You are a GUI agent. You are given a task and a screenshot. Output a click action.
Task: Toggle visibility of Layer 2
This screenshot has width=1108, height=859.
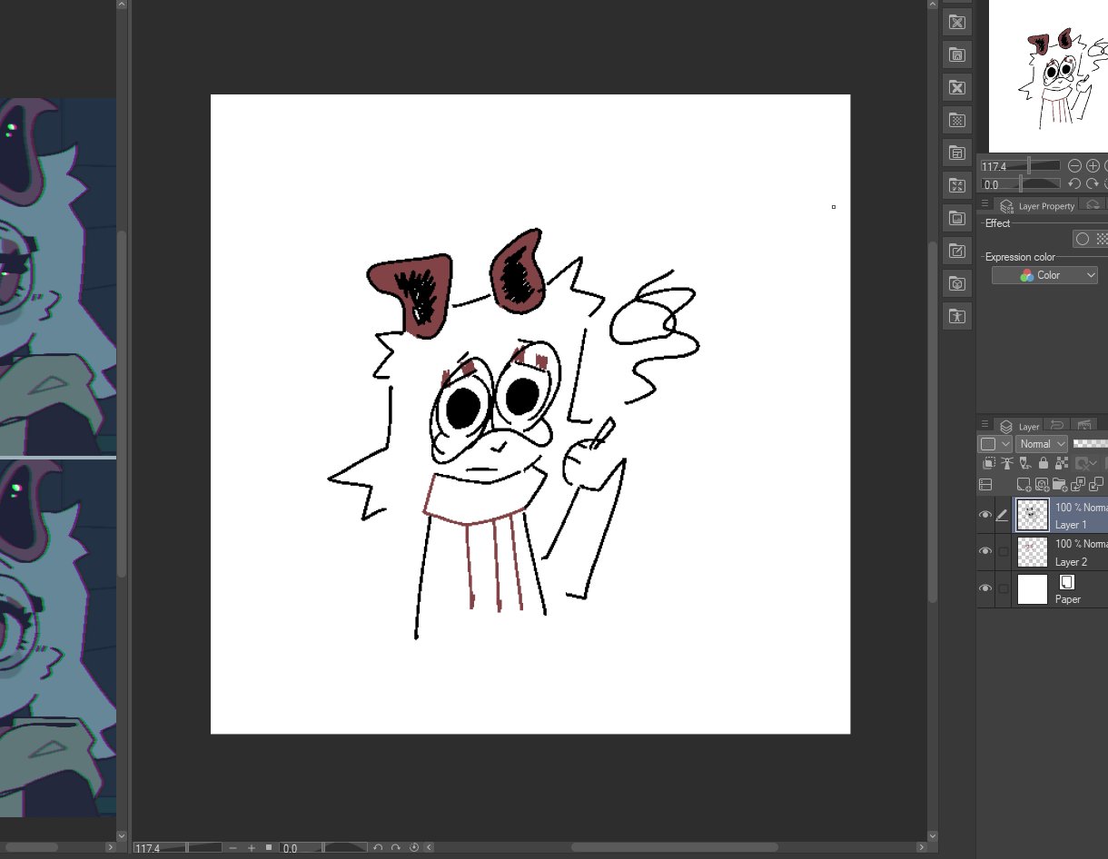(984, 552)
